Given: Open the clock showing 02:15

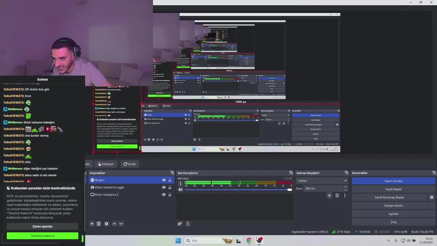Looking at the screenshot, I should [x=426, y=241].
